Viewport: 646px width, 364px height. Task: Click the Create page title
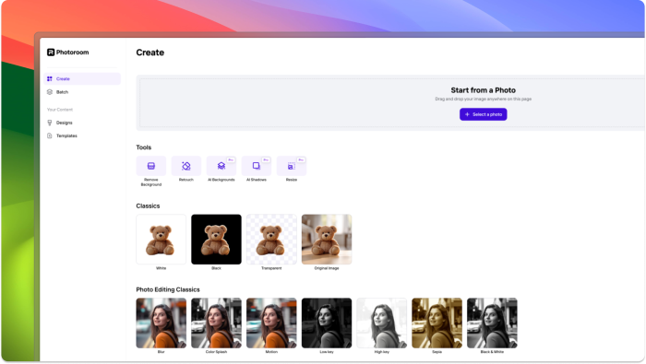pyautogui.click(x=150, y=53)
